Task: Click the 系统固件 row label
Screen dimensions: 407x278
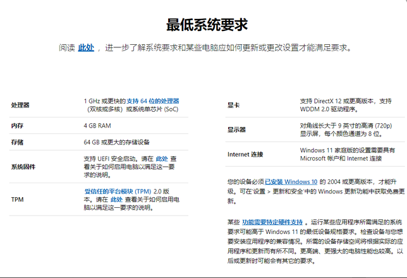Action: 24,167
